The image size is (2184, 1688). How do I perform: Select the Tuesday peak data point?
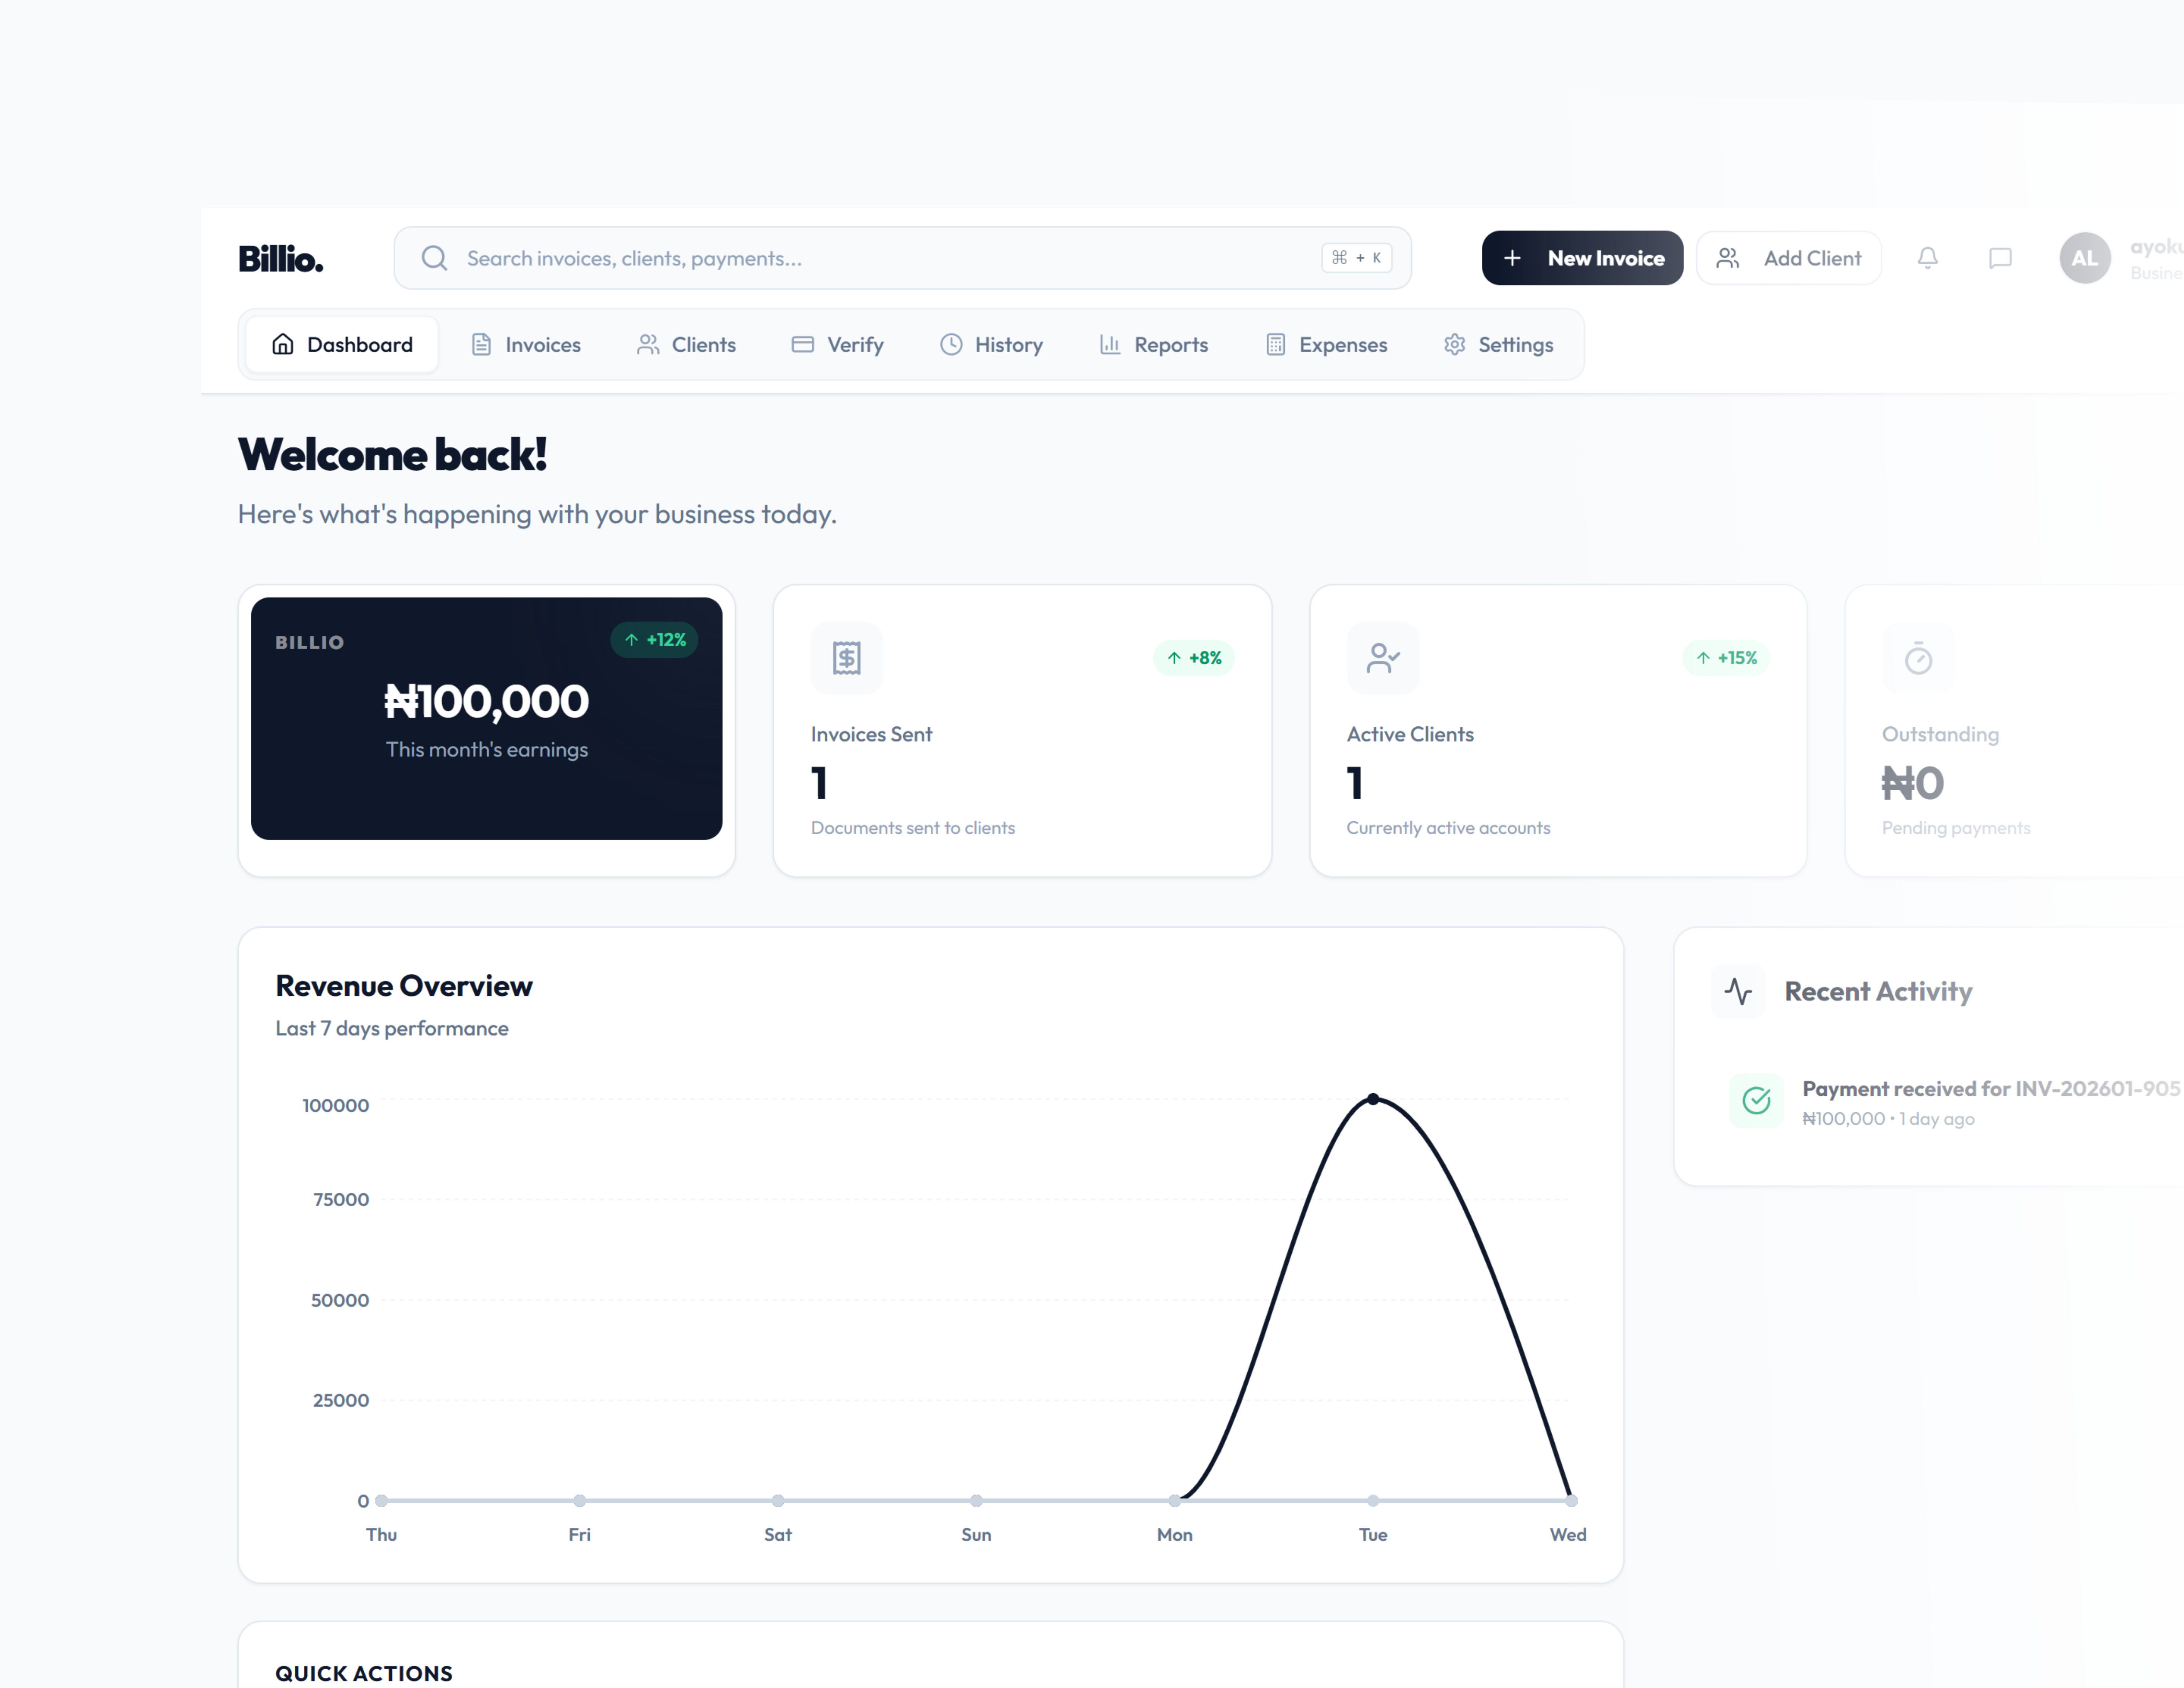[1373, 1099]
